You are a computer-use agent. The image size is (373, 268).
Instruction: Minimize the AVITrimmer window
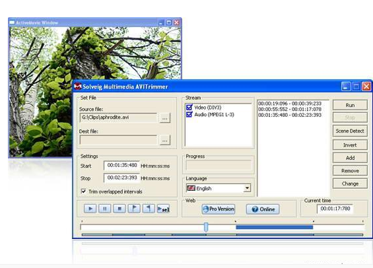coord(346,86)
